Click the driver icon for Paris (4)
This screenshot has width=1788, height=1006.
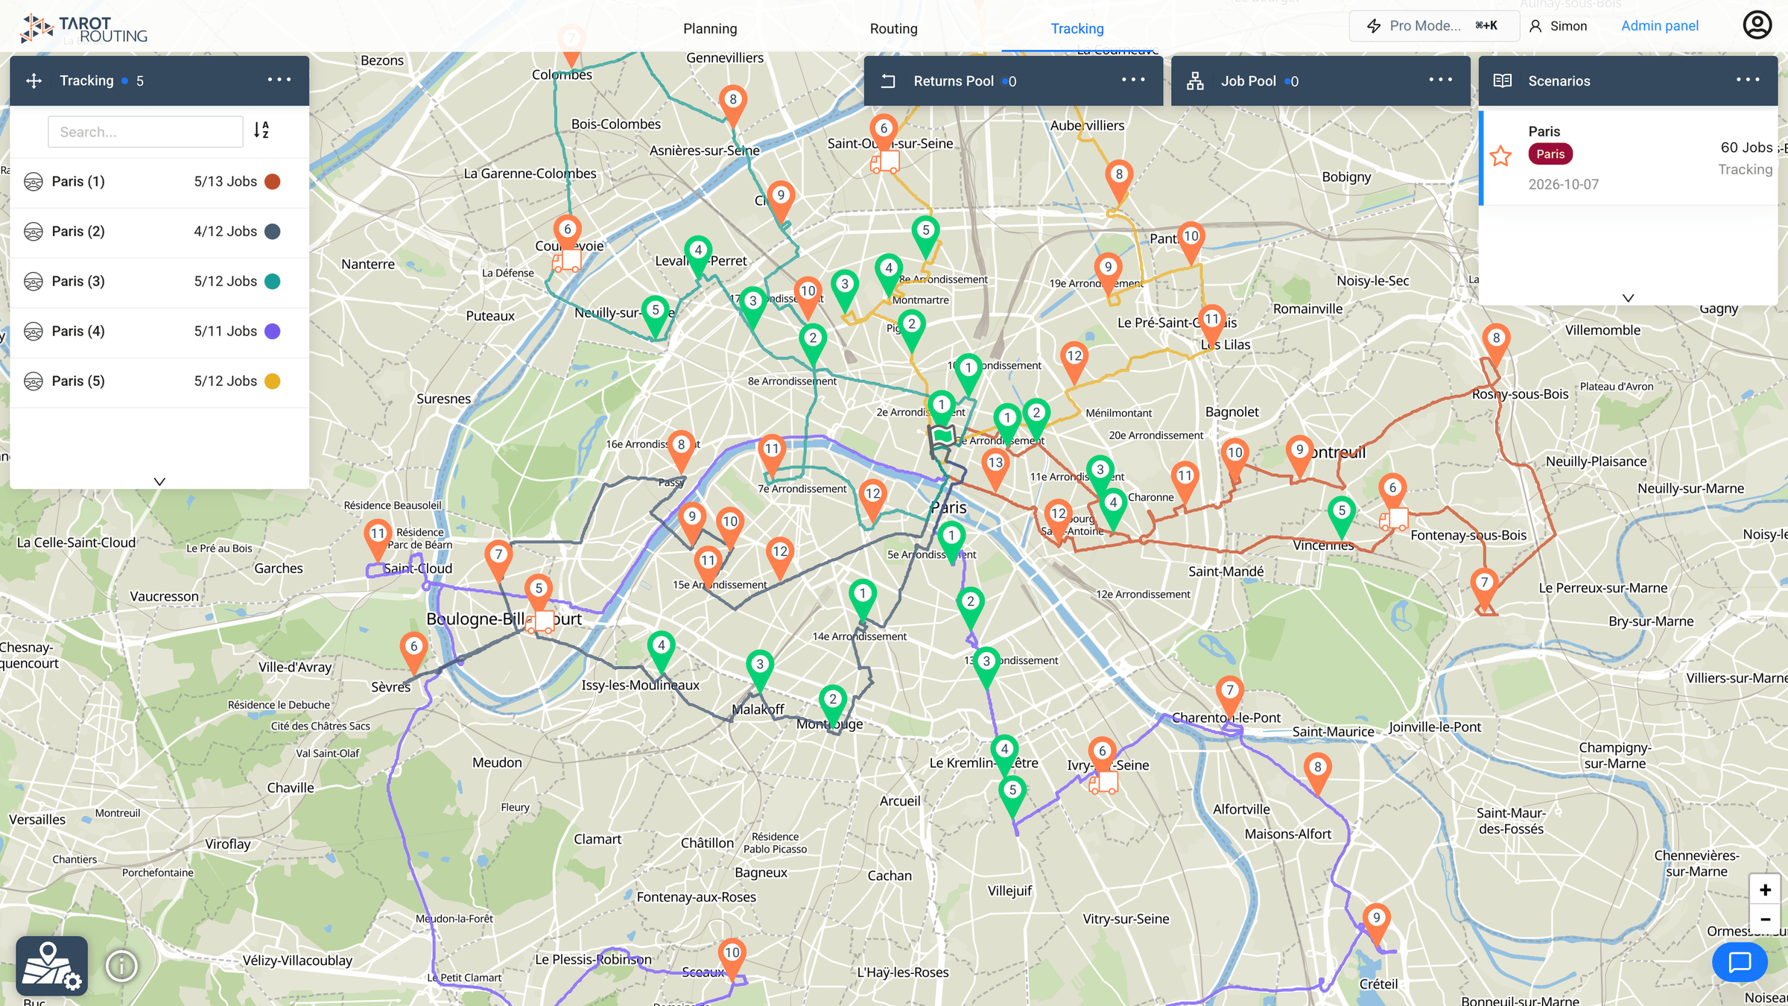(34, 332)
